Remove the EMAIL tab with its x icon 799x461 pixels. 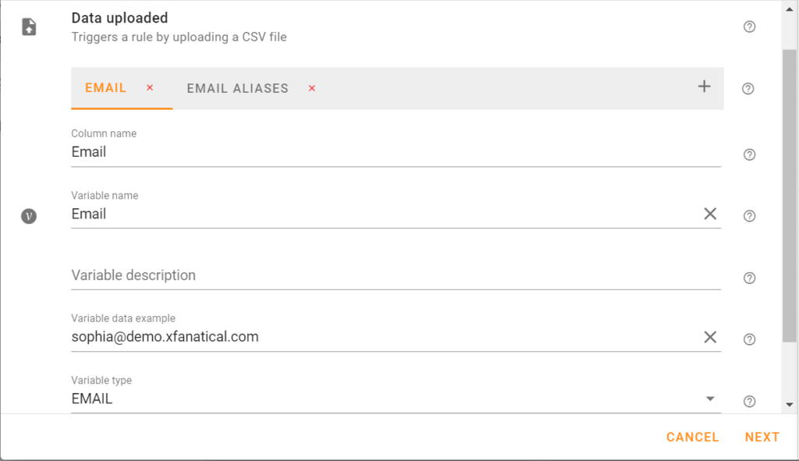click(x=149, y=88)
